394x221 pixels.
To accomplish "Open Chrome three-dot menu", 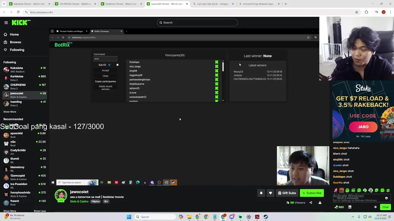I will (x=391, y=12).
